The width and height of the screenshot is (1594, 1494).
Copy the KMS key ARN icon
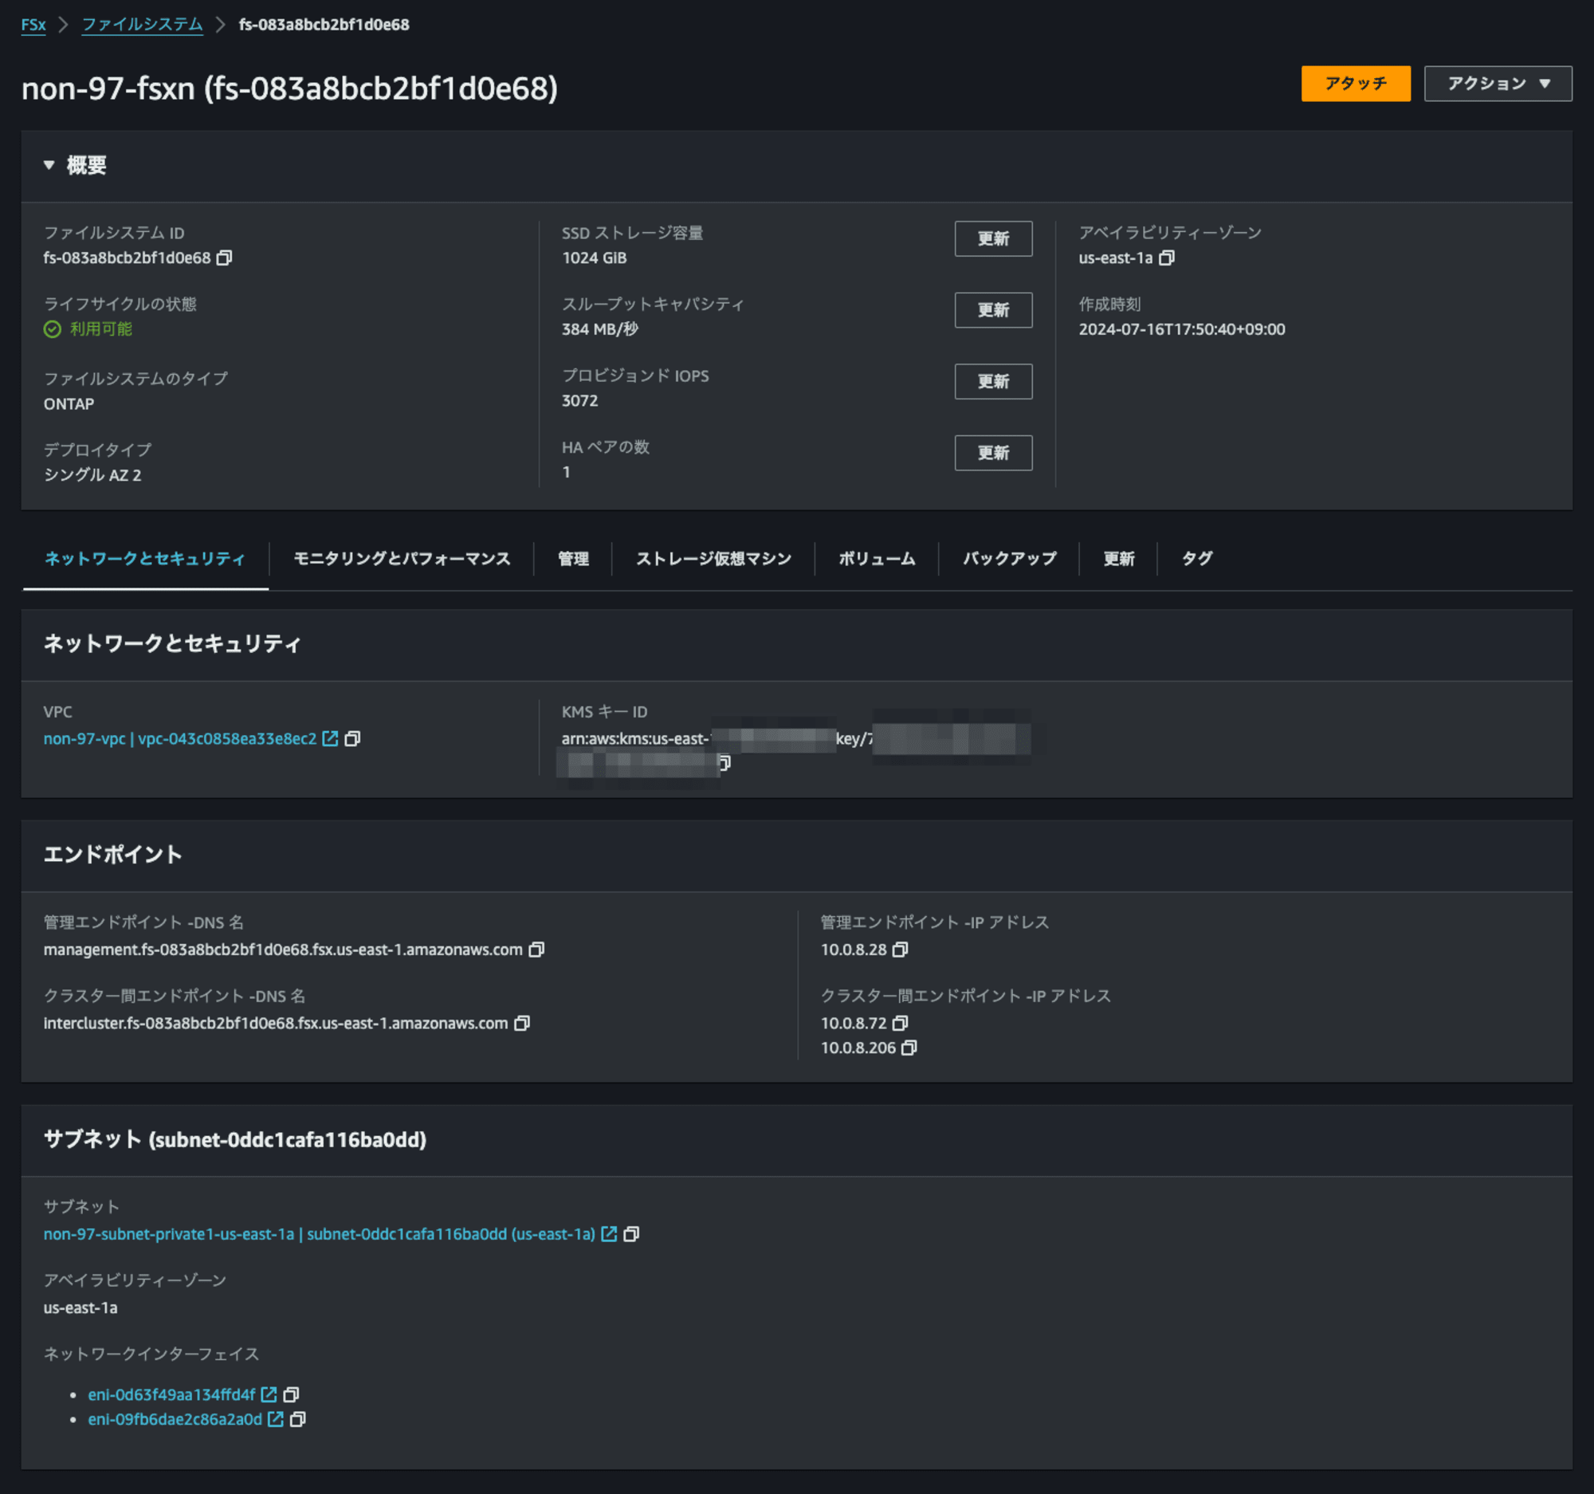pyautogui.click(x=724, y=763)
